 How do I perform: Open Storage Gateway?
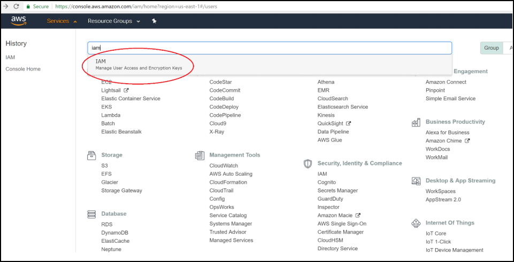(x=121, y=190)
